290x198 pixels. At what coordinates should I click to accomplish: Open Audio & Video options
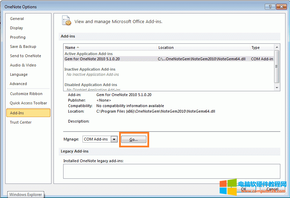[23, 65]
